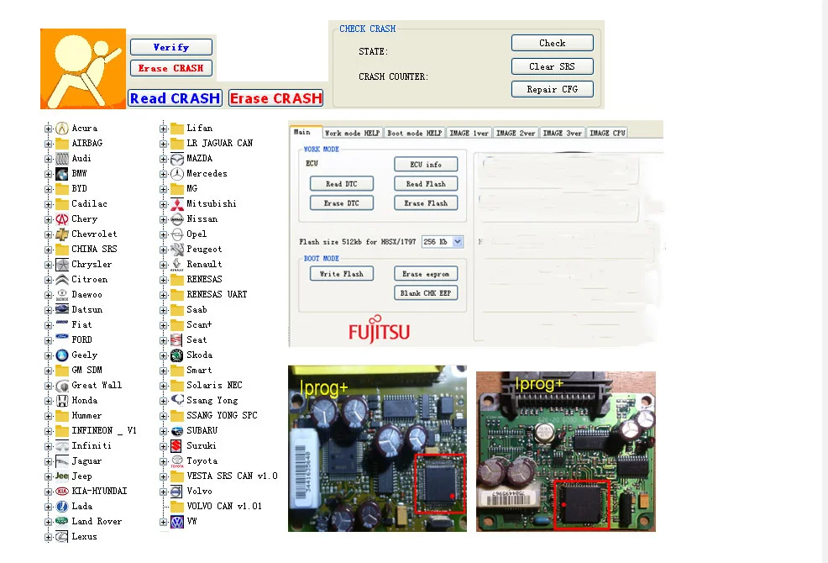The width and height of the screenshot is (828, 563).
Task: Click the VW logo icon
Action: click(177, 522)
